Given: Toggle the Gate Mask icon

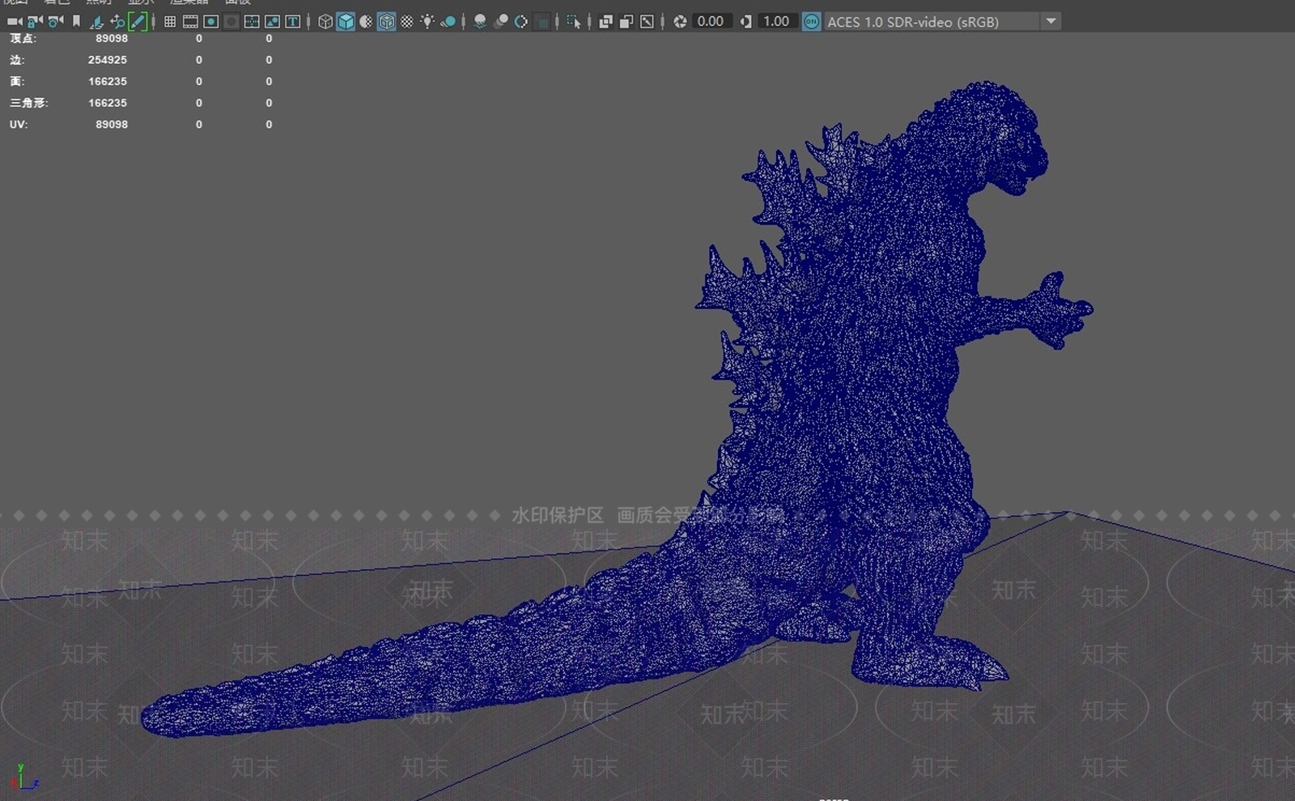Looking at the screenshot, I should tap(231, 22).
